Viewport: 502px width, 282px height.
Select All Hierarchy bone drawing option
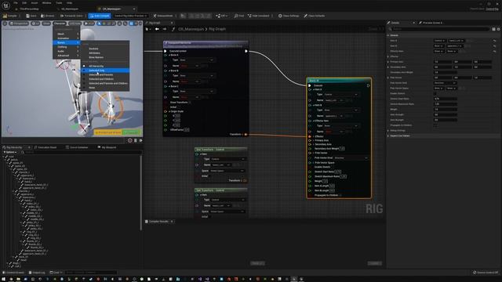105,66
